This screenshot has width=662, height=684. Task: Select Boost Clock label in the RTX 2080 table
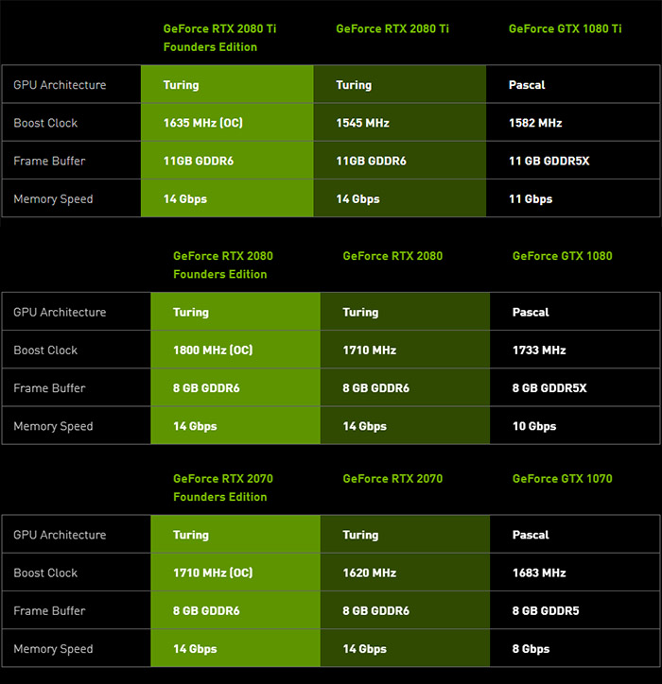click(45, 351)
